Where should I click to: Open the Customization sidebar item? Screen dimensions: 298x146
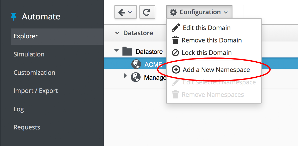click(x=34, y=73)
